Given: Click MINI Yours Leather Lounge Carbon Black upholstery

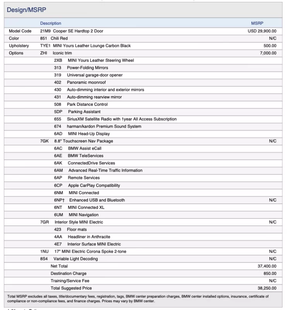Looking at the screenshot, I should click(x=92, y=46).
